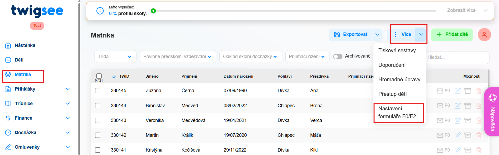The width and height of the screenshot is (499, 155).
Task: Select the checkbox for row 330144
Action: 98,106
